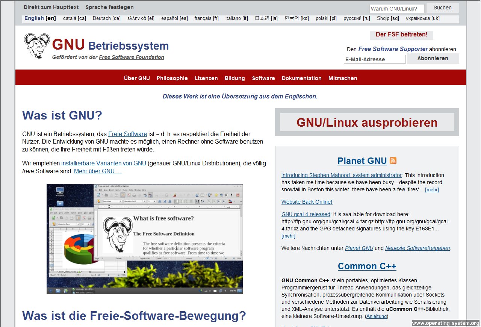Image resolution: width=481 pixels, height=327 pixels.
Task: Open the Lizenzen menu item
Action: pyautogui.click(x=206, y=78)
